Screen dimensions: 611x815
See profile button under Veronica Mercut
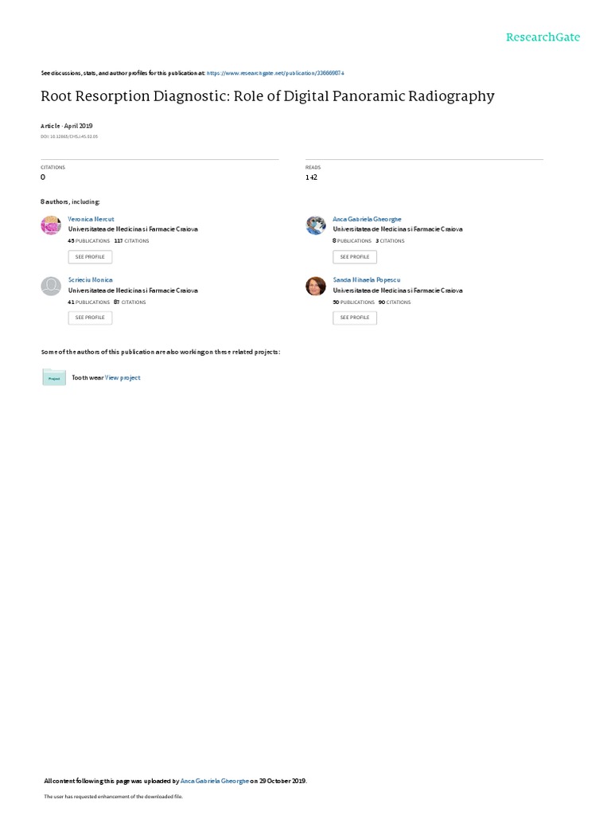point(90,257)
